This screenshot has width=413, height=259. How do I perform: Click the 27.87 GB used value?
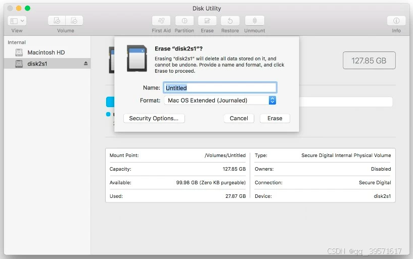(x=236, y=196)
